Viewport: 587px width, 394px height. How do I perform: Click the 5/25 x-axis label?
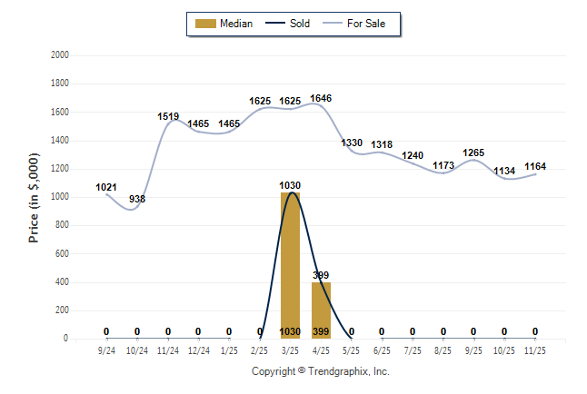point(352,350)
